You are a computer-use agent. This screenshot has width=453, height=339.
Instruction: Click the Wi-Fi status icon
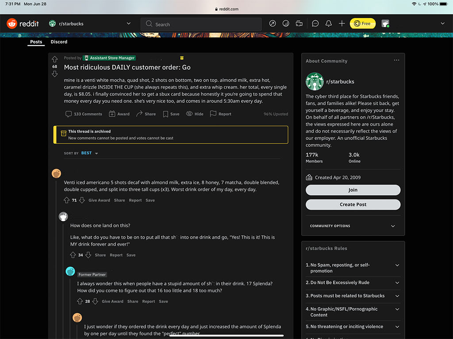(x=414, y=4)
